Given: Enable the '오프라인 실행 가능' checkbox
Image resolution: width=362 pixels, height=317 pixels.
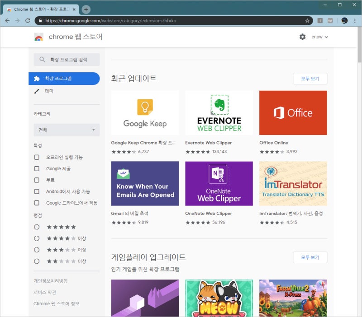Looking at the screenshot, I should click(37, 157).
